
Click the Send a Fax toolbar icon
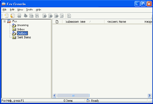click(6, 16)
